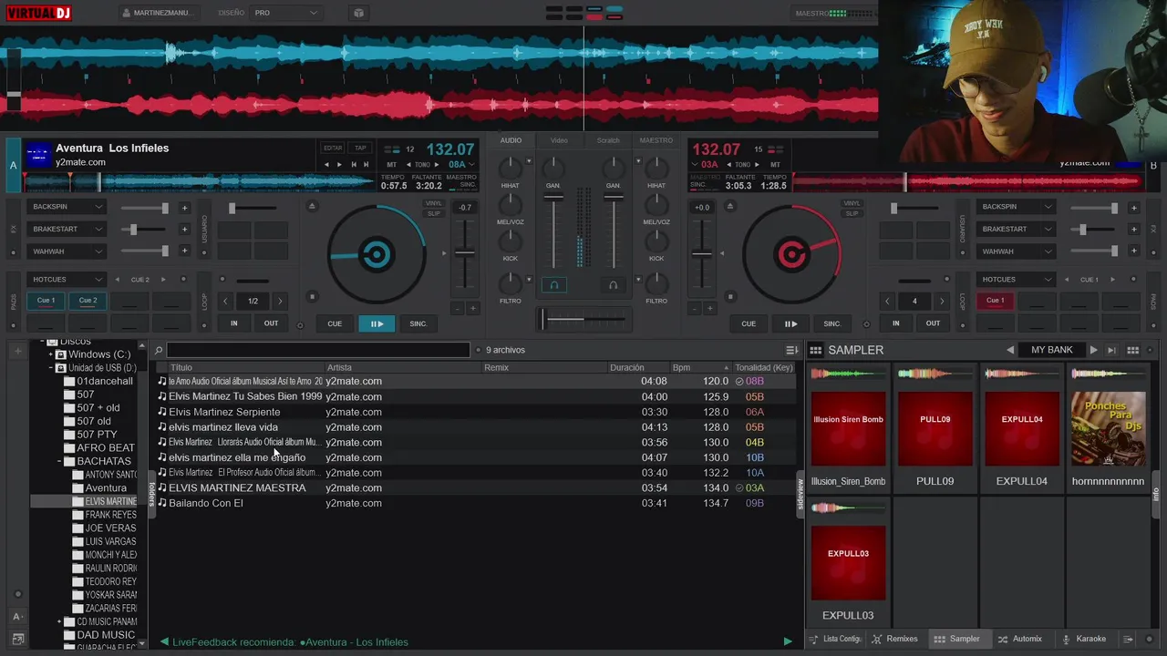Viewport: 1167px width, 656px height.
Task: Trigger the Cue 1 pad on deck A
Action: tap(46, 301)
